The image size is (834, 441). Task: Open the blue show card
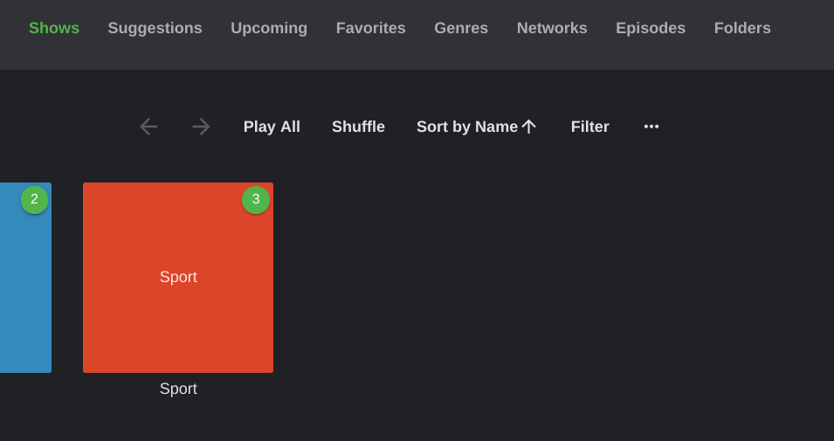click(25, 278)
